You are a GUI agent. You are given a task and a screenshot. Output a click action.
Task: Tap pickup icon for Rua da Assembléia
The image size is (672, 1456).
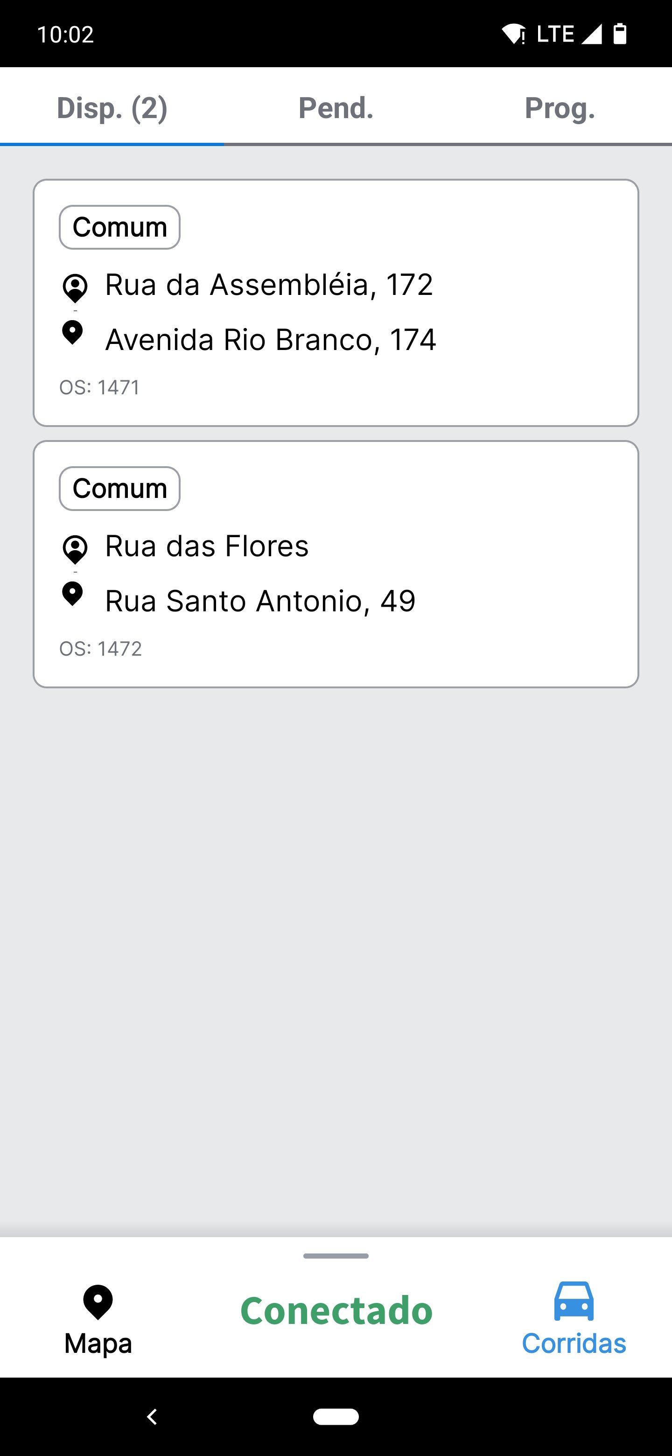click(x=75, y=288)
